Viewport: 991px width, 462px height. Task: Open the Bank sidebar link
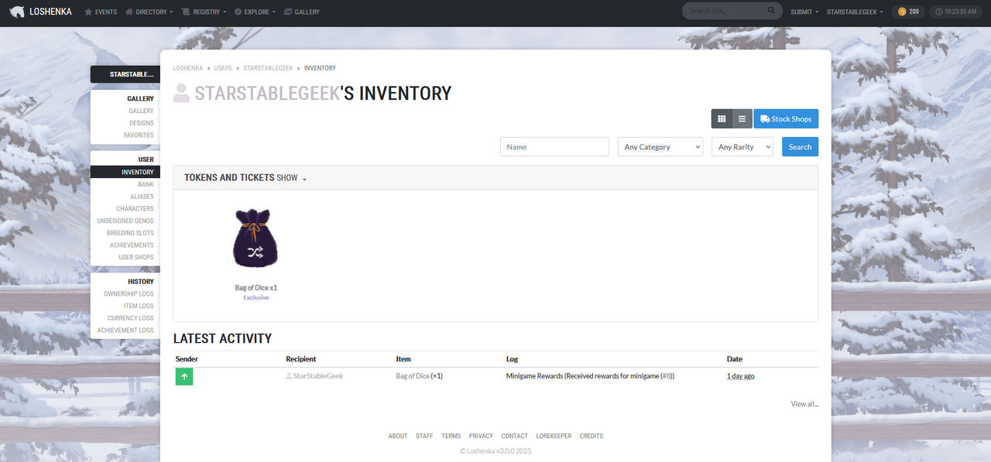point(146,184)
